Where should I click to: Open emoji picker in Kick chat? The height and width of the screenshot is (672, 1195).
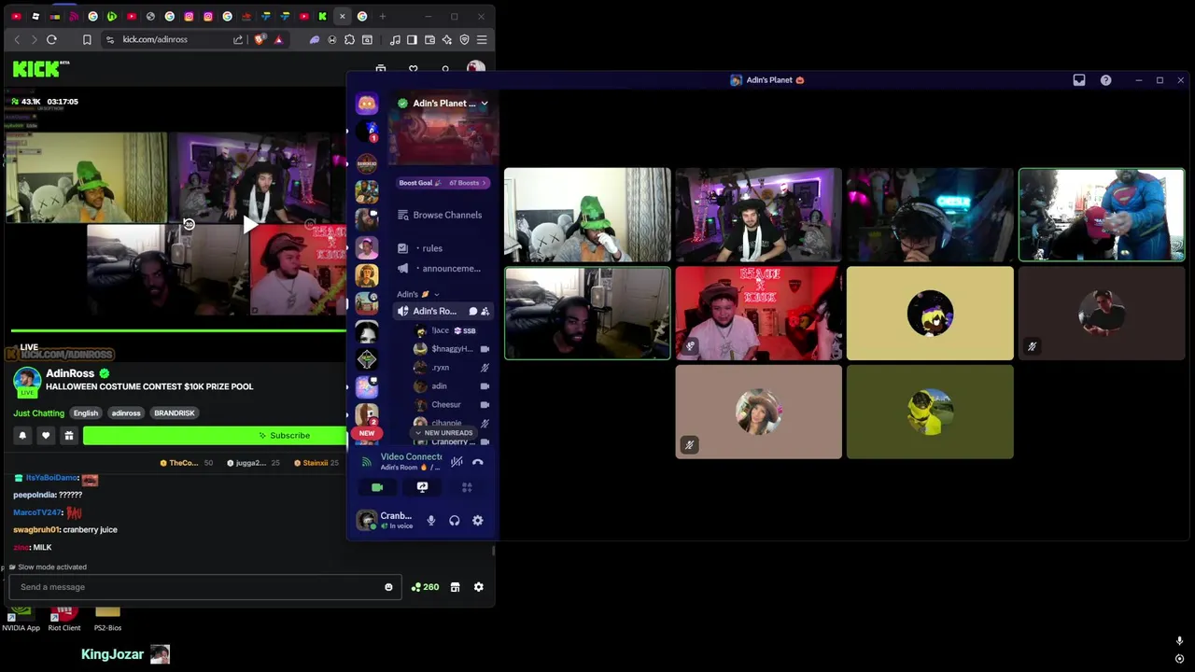coord(388,587)
